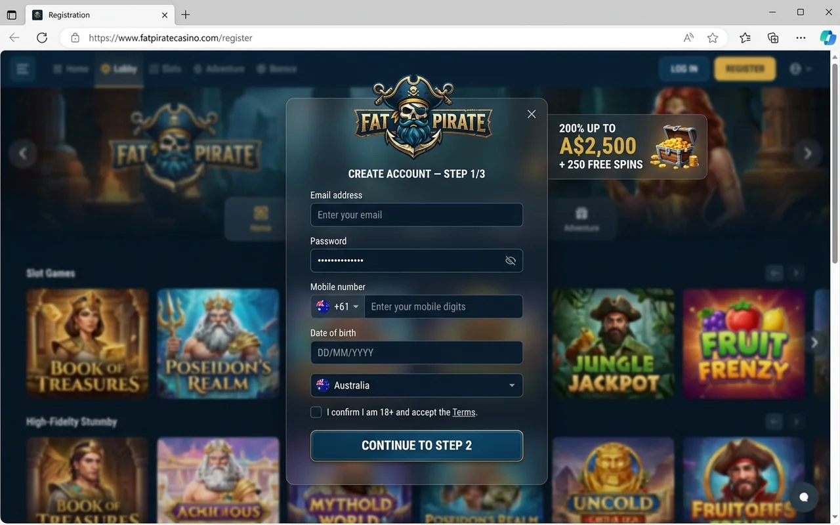
Task: Open the live chat bubble icon
Action: click(803, 497)
